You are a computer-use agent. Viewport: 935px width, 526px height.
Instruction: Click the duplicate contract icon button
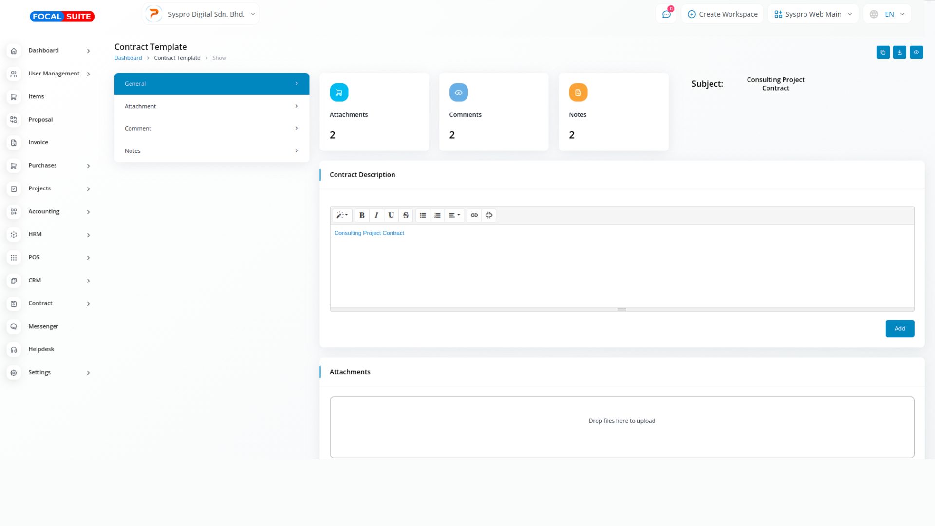point(883,52)
